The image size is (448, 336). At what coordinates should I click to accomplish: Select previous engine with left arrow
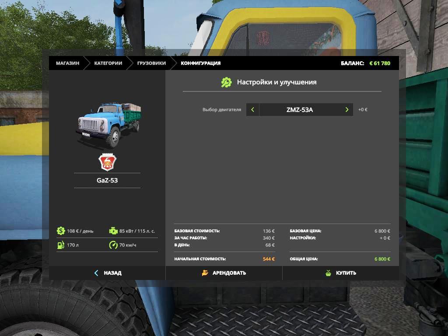[252, 110]
